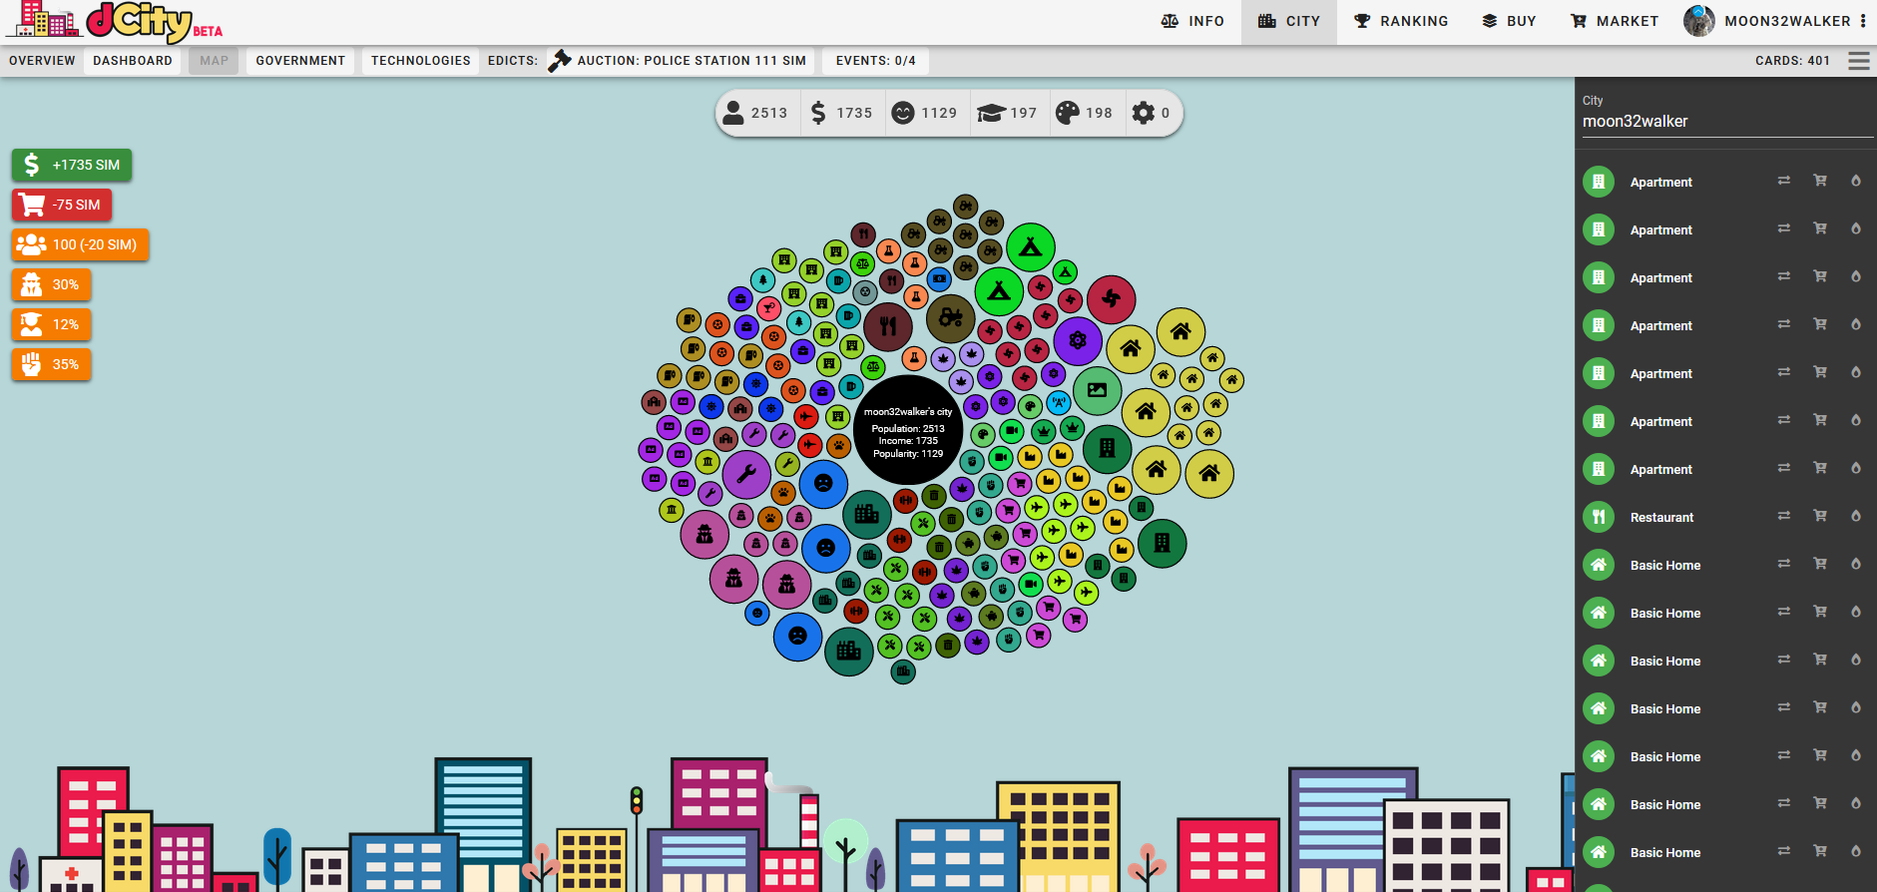Click the 30% orange badge
Image resolution: width=1877 pixels, height=892 pixels.
click(52, 284)
